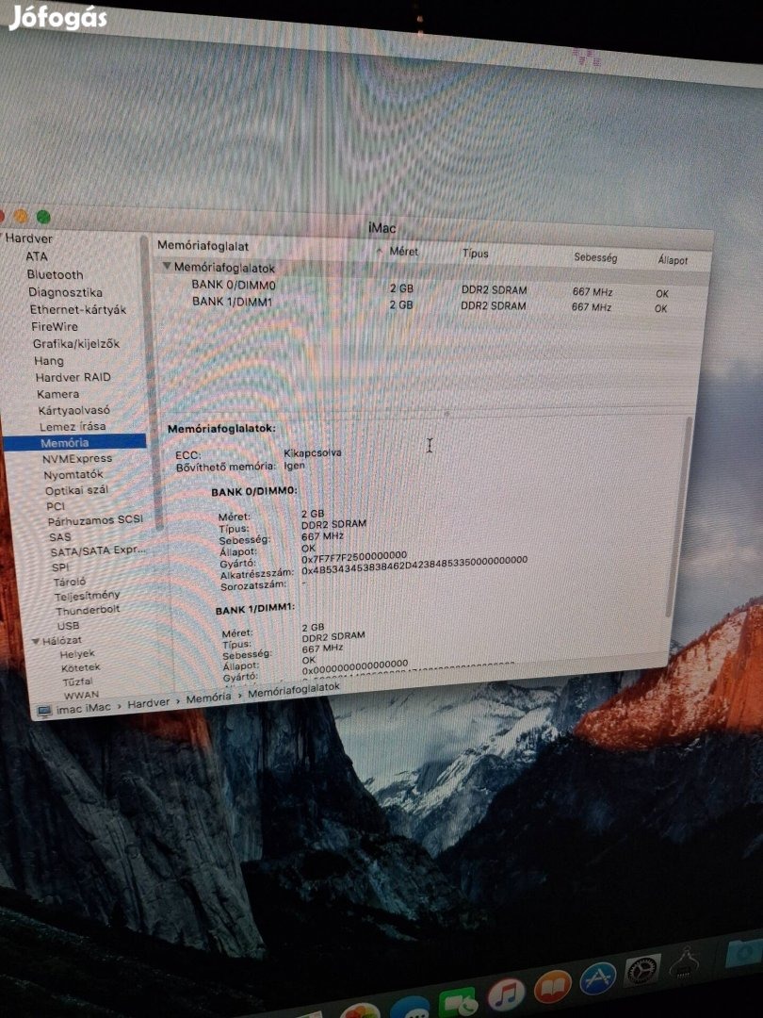Open System Preferences from the Dock

point(641,970)
